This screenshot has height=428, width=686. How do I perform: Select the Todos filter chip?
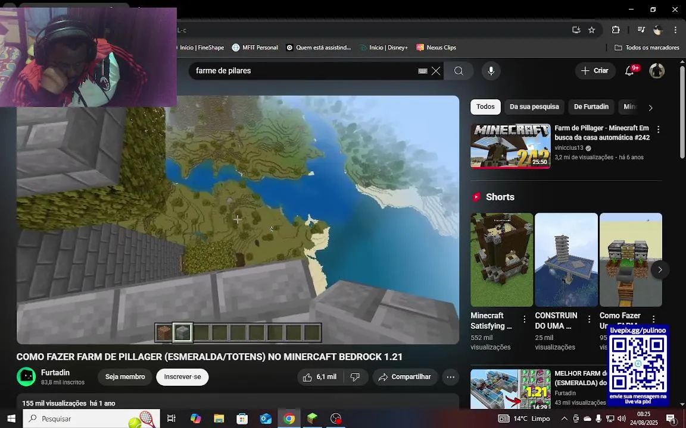tap(485, 107)
